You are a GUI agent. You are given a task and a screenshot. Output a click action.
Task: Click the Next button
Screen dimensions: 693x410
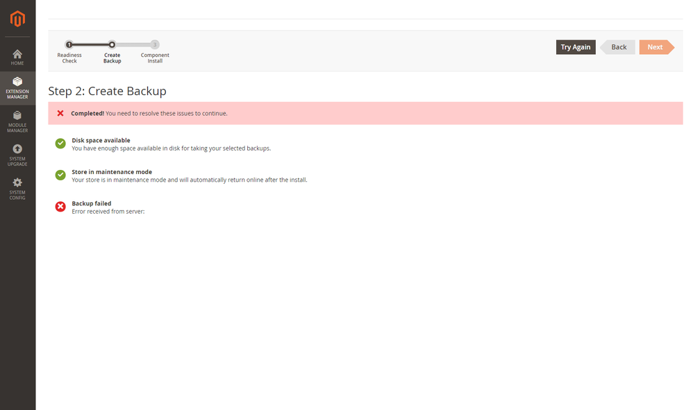point(656,47)
